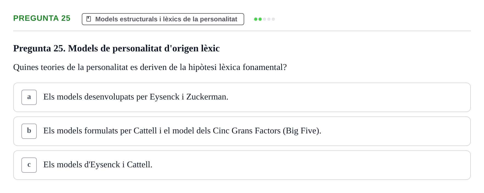This screenshot has height=193, width=484.
Task: Select the letter badge 'b'
Action: tap(29, 131)
